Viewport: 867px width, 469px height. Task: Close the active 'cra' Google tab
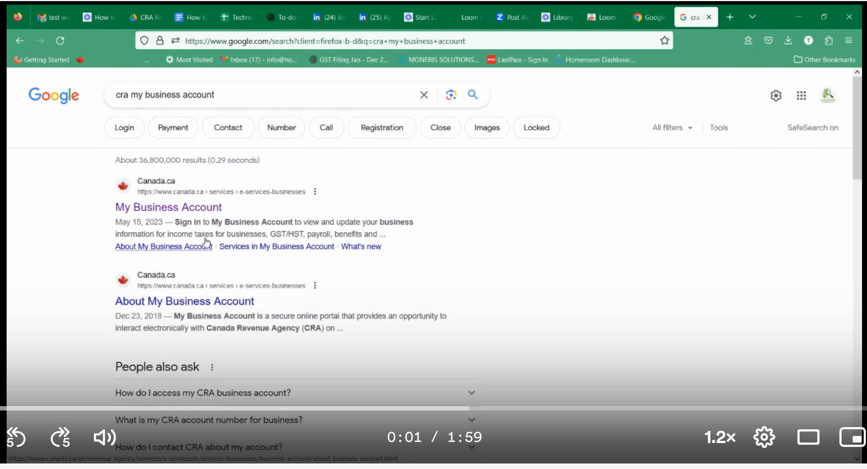709,17
